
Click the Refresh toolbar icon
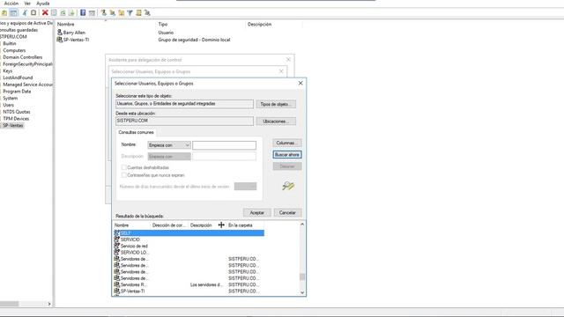coord(63,13)
